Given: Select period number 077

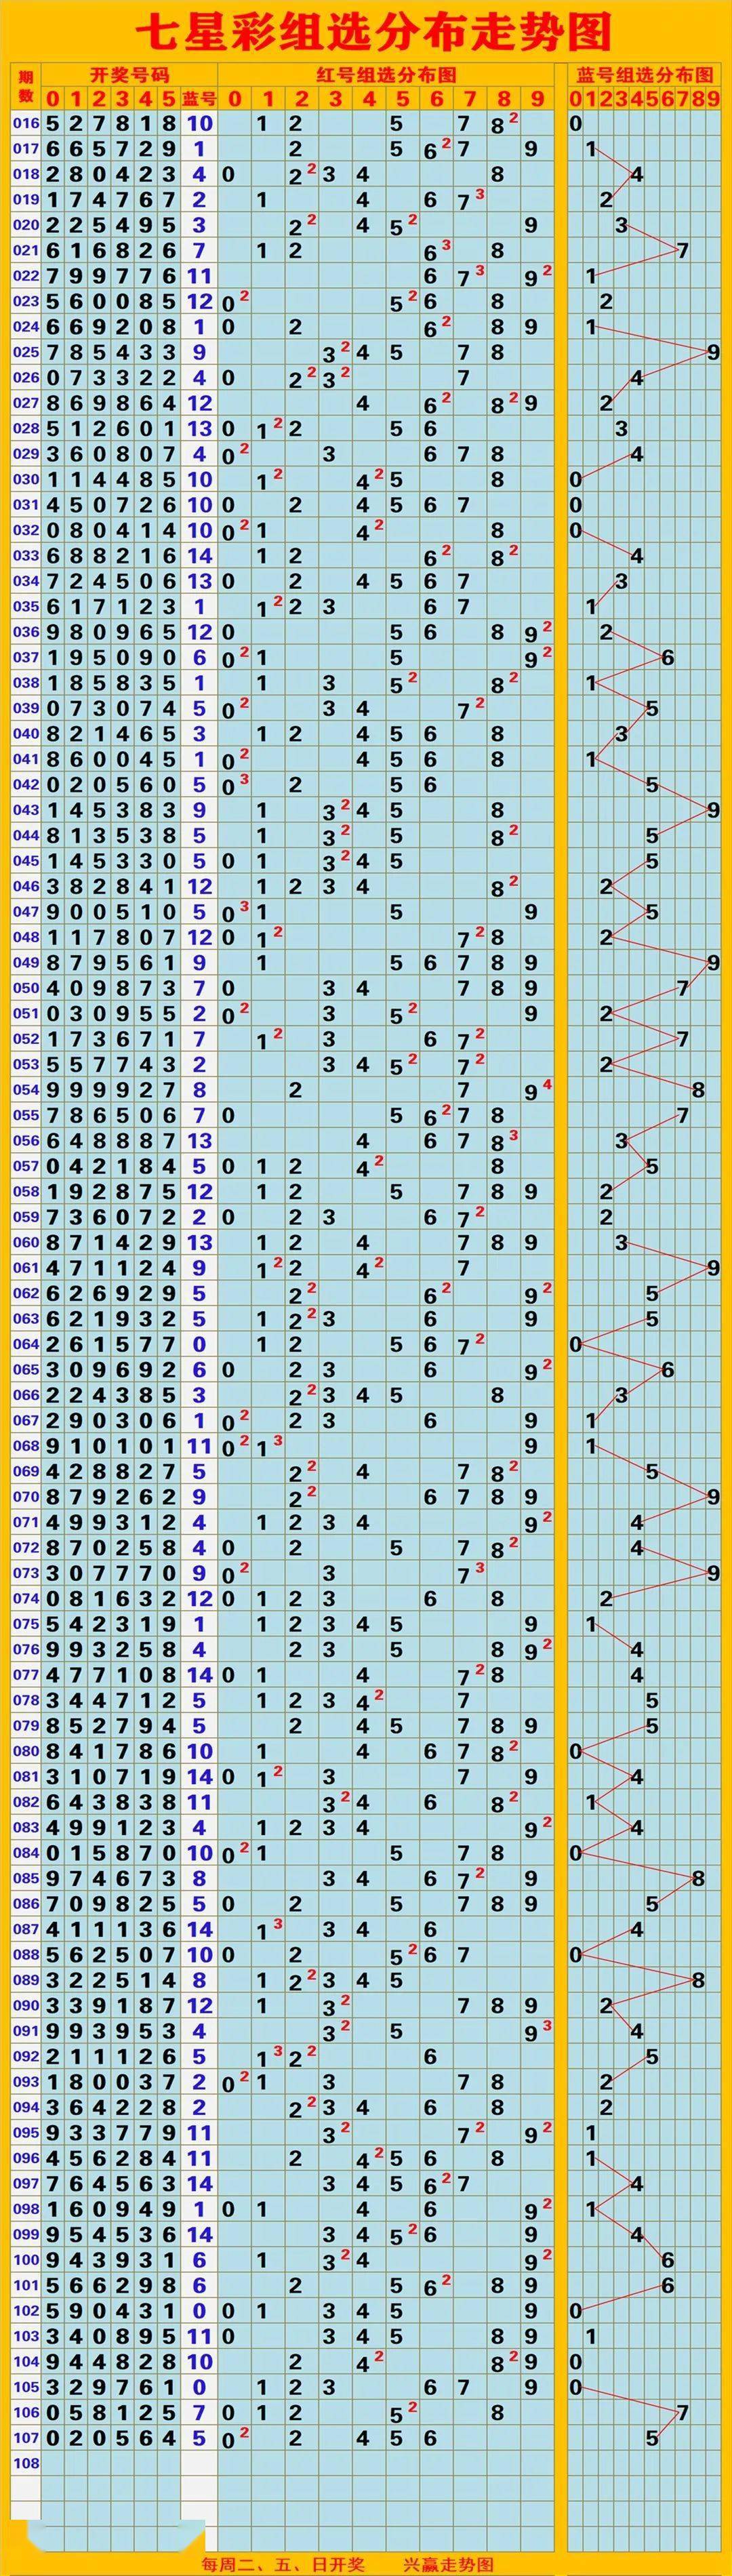Looking at the screenshot, I should tap(26, 1675).
